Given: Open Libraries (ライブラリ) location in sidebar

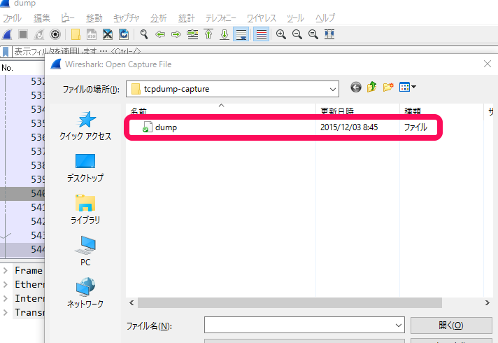Looking at the screenshot, I should (85, 210).
